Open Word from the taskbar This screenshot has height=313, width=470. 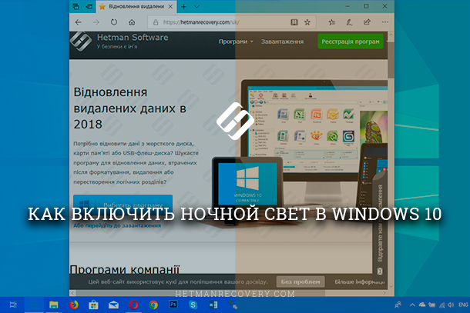click(x=213, y=305)
